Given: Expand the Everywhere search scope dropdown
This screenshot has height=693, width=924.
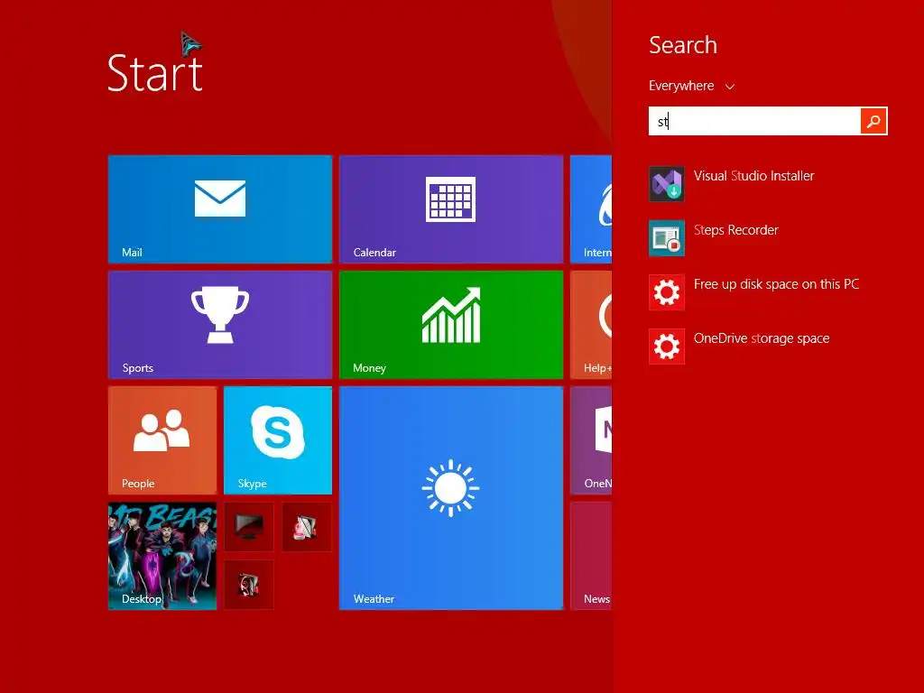Looking at the screenshot, I should point(691,86).
